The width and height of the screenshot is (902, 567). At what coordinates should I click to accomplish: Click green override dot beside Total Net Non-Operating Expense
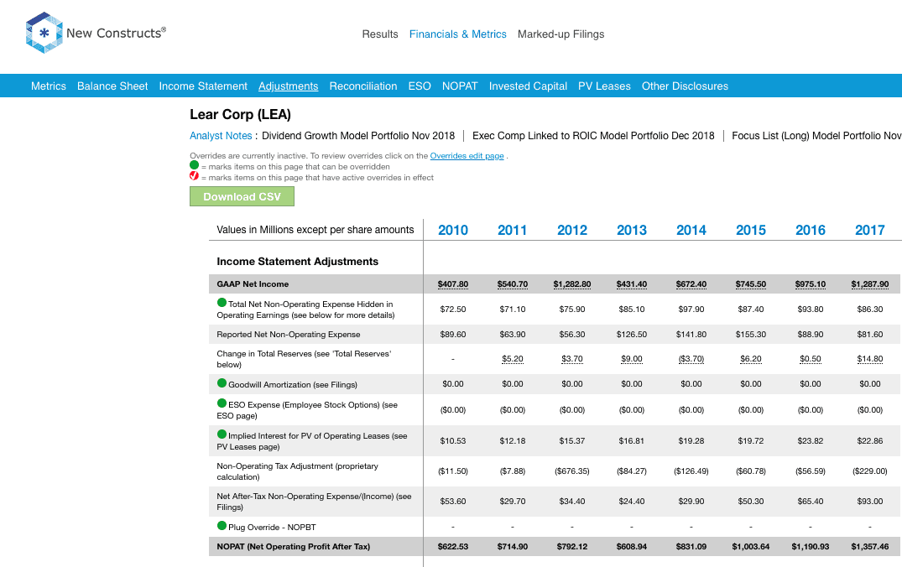pyautogui.click(x=222, y=303)
